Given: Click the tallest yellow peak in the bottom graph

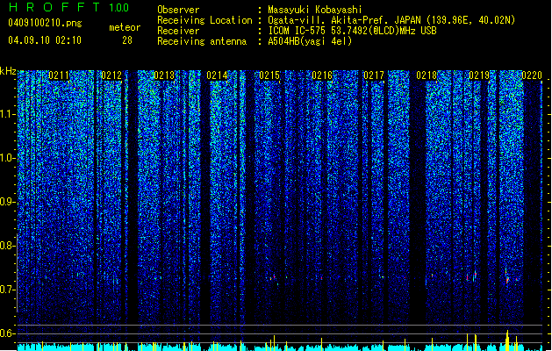Looking at the screenshot, I should (507, 340).
